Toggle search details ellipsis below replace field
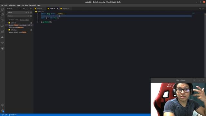The width and height of the screenshot is (206, 116). point(31,18)
